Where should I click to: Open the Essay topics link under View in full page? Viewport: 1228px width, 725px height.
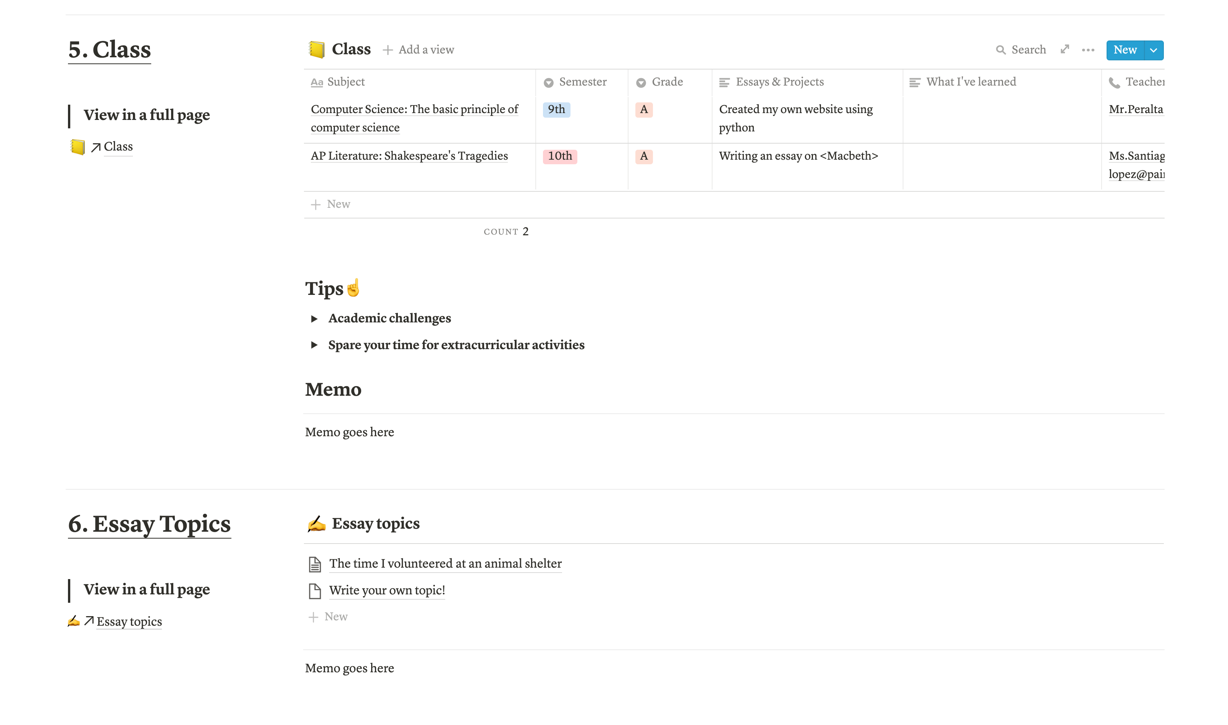click(129, 622)
